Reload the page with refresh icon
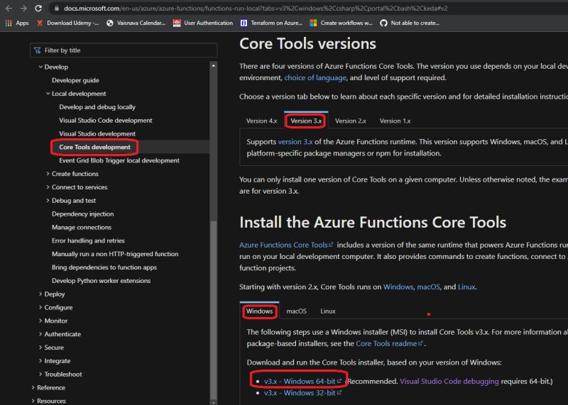Viewport: 568px width, 405px height. [x=38, y=8]
